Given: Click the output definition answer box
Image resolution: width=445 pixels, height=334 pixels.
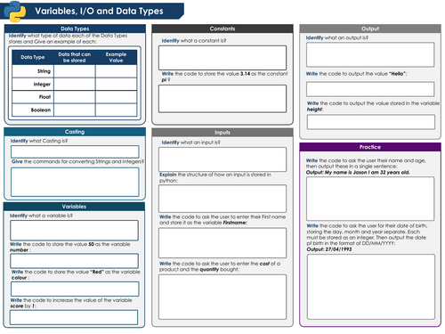Looking at the screenshot, I should (x=370, y=54).
